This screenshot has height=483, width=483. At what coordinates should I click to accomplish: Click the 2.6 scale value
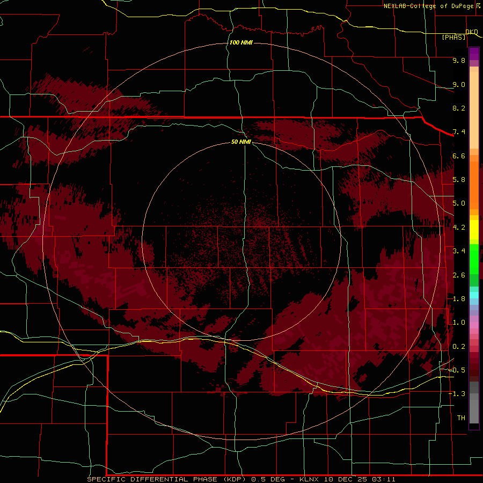(459, 275)
